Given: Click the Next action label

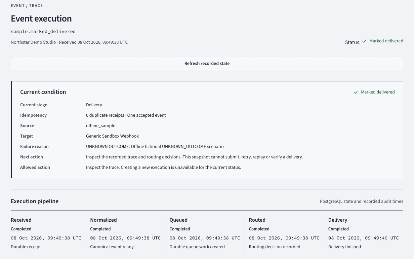Looking at the screenshot, I should 32,157.
